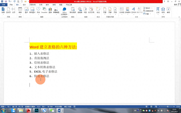
Task: Insert a cross-reference (交叉引用)
Action: (91, 10)
